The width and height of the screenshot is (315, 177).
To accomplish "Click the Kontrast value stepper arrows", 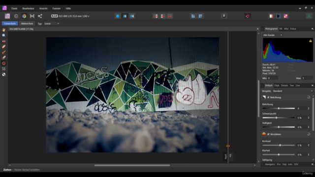I will tap(309, 146).
